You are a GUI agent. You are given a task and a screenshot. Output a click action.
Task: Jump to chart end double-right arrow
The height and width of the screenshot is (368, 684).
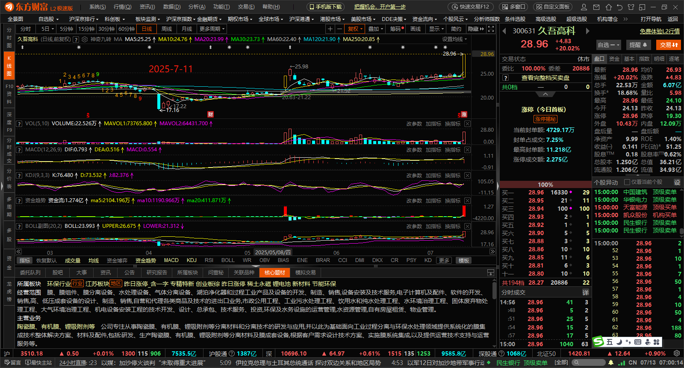[x=492, y=252]
